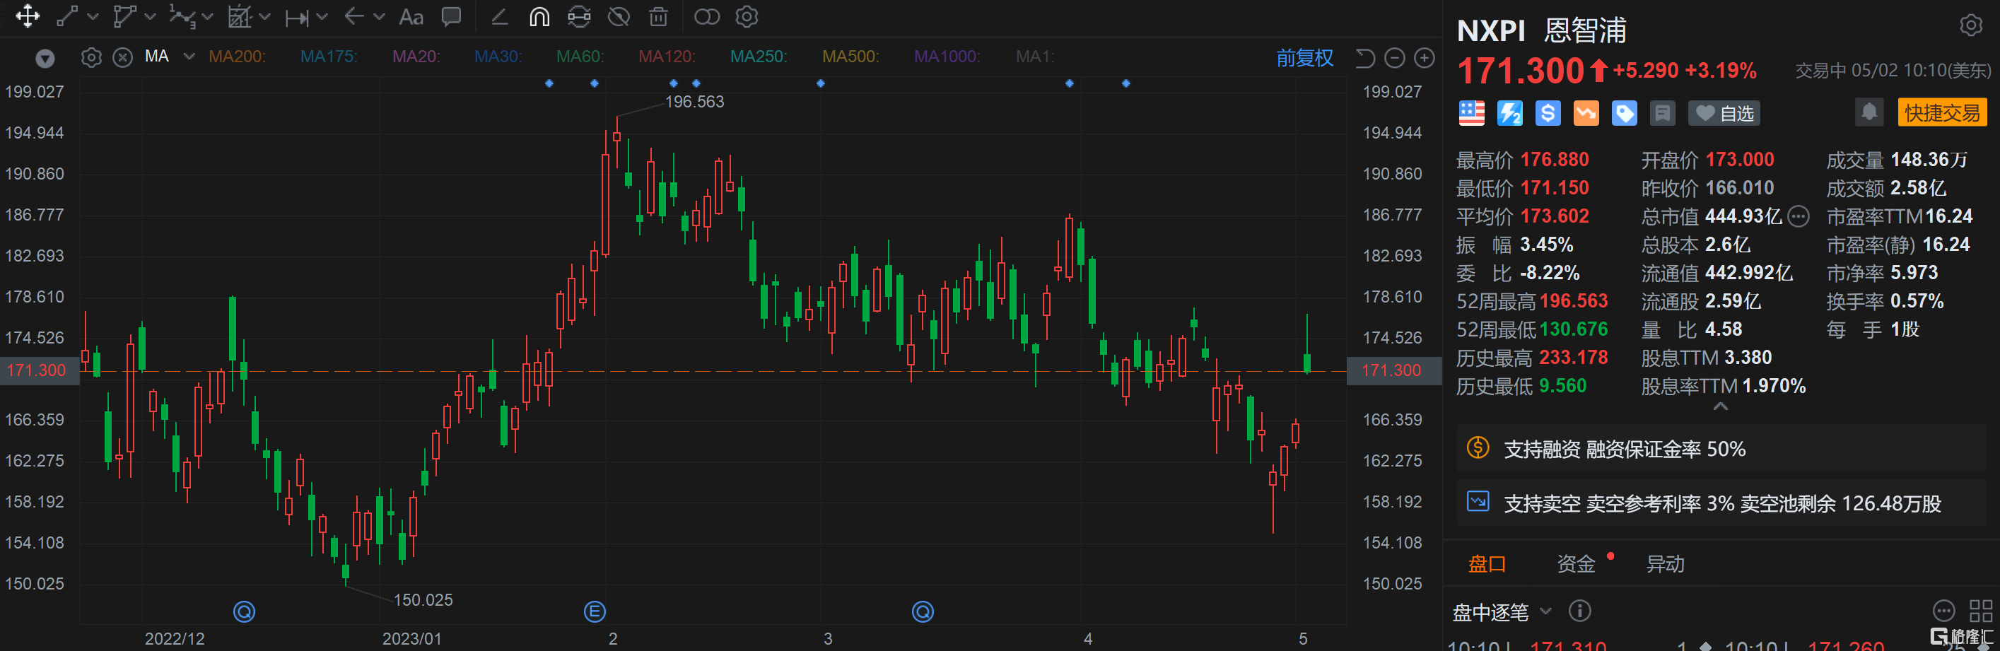Viewport: 2000px width, 651px height.
Task: Select the polygon shape drawing tool
Action: click(124, 16)
